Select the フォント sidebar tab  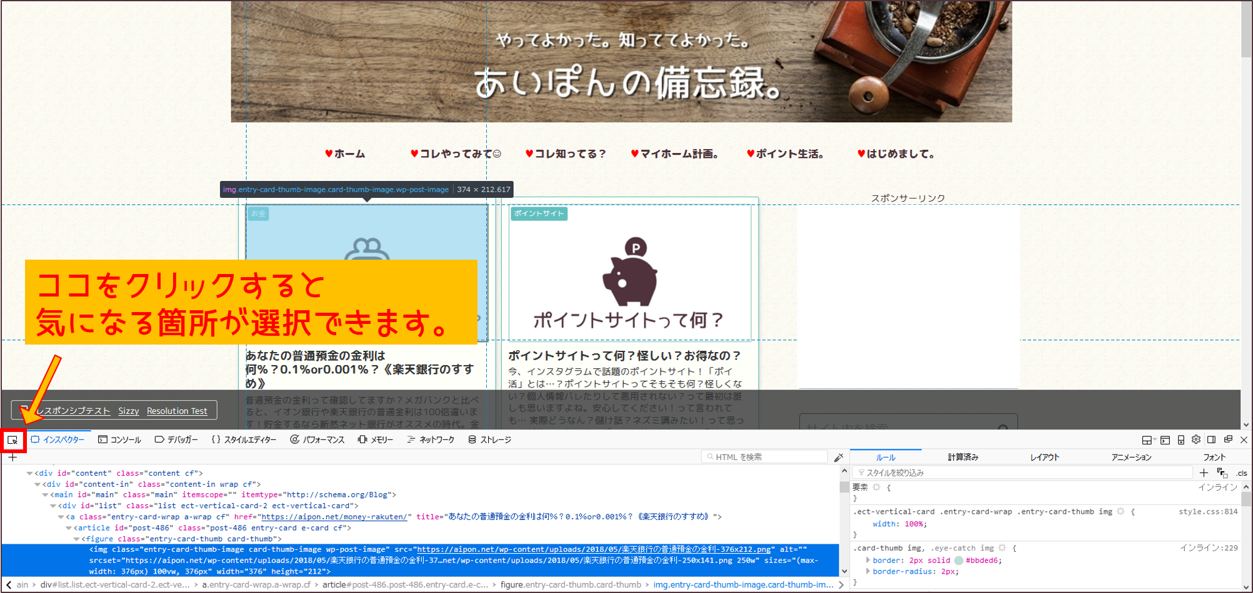click(x=1214, y=458)
